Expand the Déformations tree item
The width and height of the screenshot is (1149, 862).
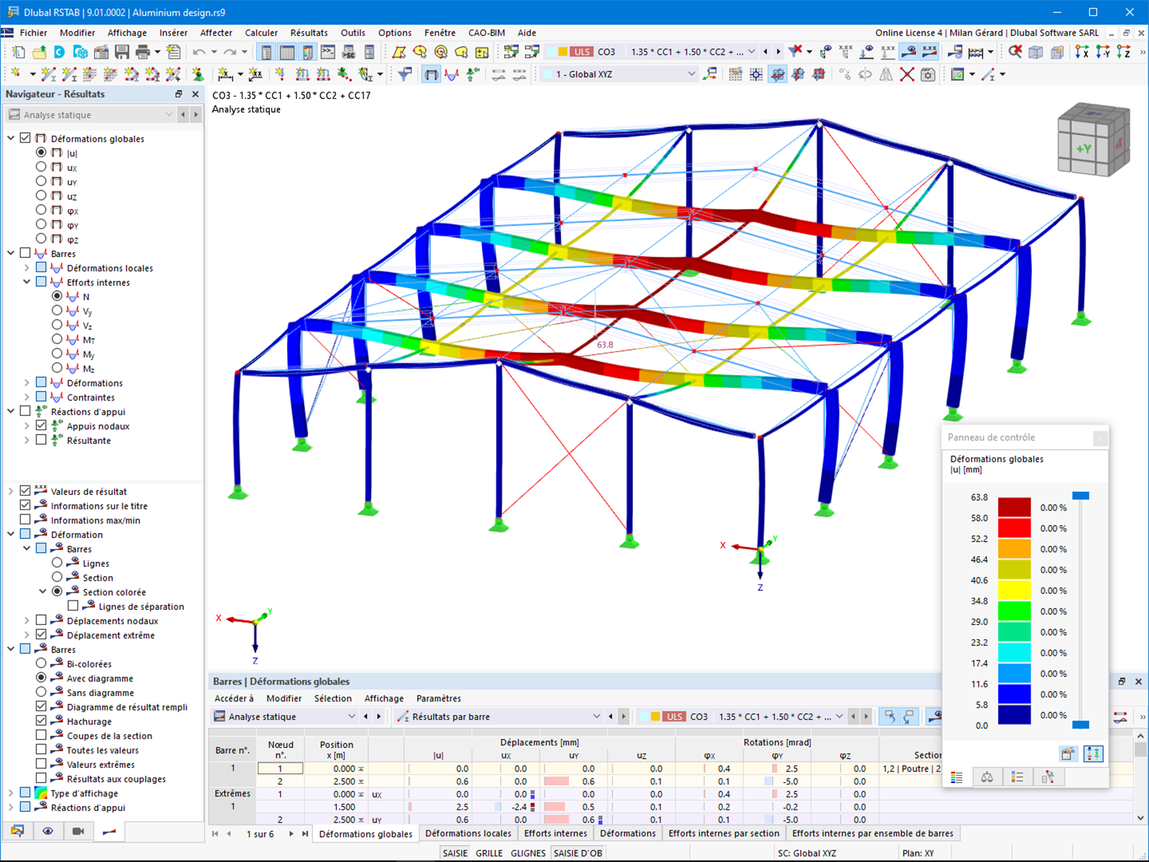tap(27, 382)
